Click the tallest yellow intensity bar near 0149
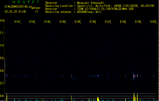 [x=134, y=97]
